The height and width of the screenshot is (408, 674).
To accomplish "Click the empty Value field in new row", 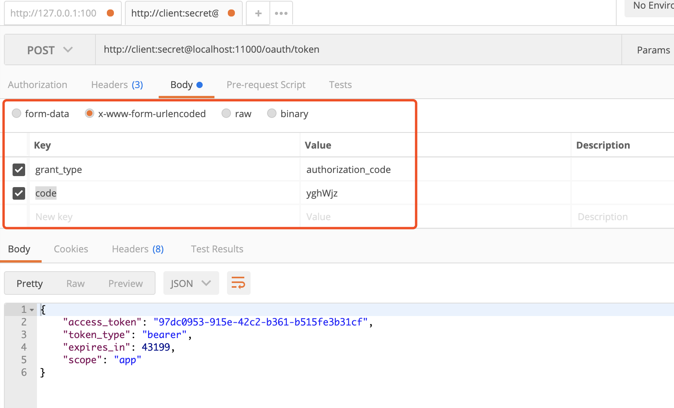I will pos(435,217).
